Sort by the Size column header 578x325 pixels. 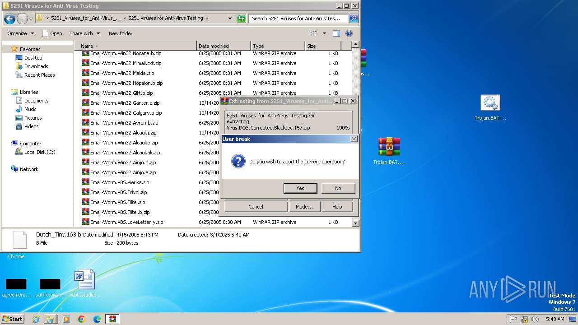(323, 46)
